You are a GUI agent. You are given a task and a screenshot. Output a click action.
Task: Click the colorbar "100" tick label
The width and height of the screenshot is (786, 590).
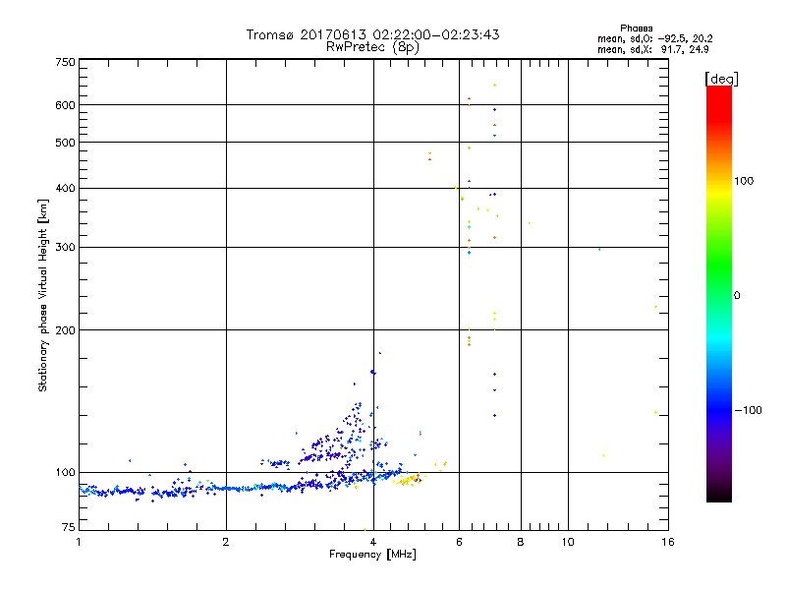tap(744, 181)
